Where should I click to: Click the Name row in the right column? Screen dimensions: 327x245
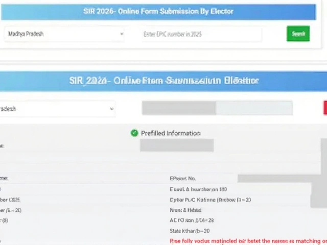[185, 210]
